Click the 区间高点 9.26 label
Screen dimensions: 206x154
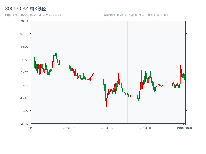(135, 15)
